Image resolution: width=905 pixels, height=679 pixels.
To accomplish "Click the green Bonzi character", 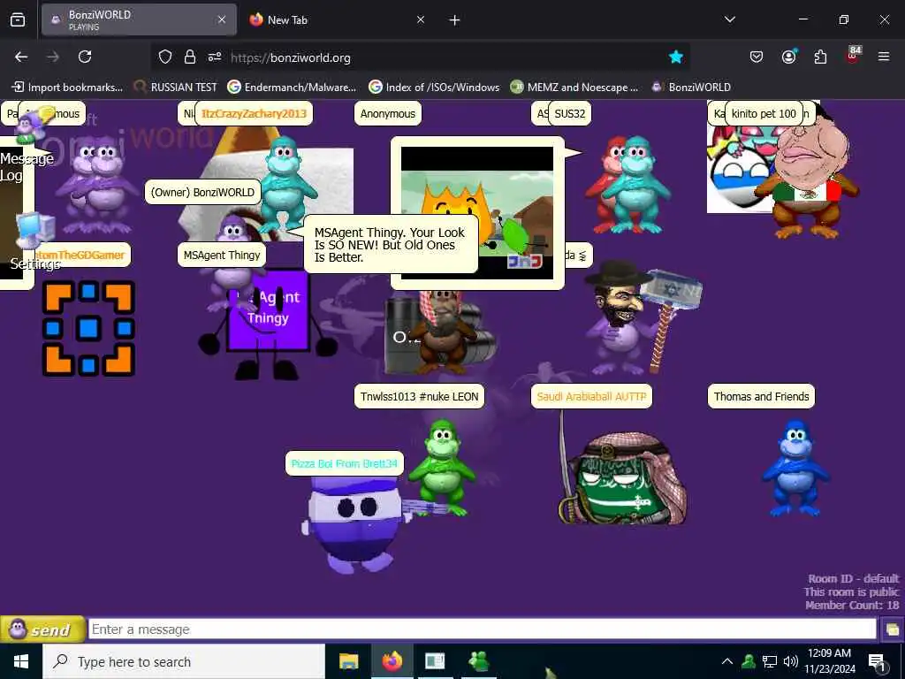I will 442,468.
